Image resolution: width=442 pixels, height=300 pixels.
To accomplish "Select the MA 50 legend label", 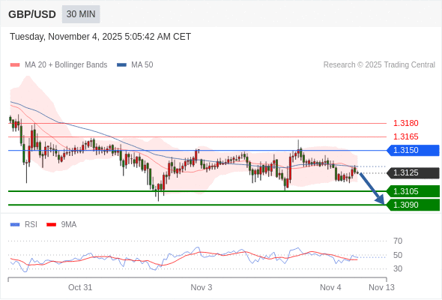I will click(142, 65).
